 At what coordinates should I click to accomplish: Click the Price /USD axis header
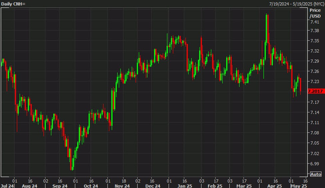click(x=315, y=13)
